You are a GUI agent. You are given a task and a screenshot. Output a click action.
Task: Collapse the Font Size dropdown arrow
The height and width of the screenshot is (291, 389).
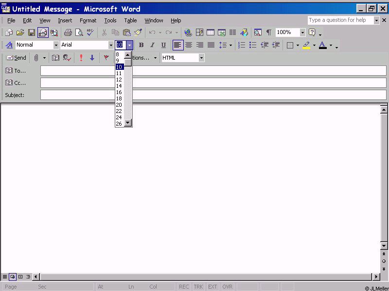(129, 45)
